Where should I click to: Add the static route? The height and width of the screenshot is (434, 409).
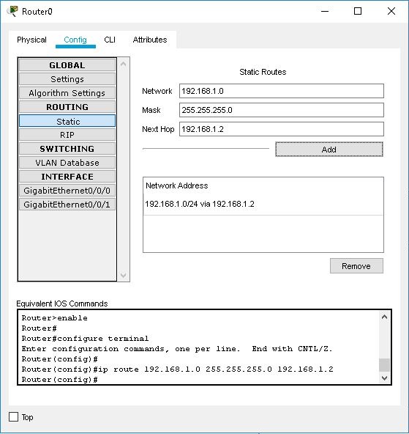click(x=329, y=150)
